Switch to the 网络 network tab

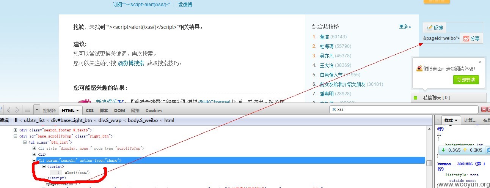coord(135,111)
